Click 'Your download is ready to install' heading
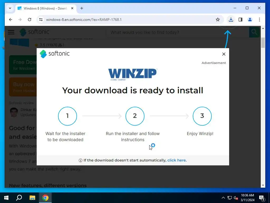The width and height of the screenshot is (270, 203). (x=133, y=90)
